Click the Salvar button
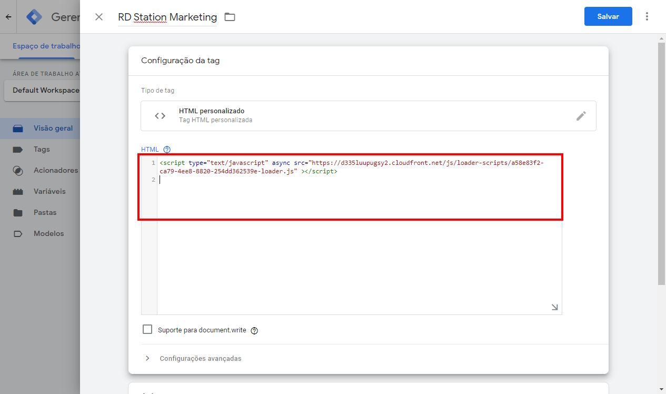This screenshot has height=394, width=666. 608,16
